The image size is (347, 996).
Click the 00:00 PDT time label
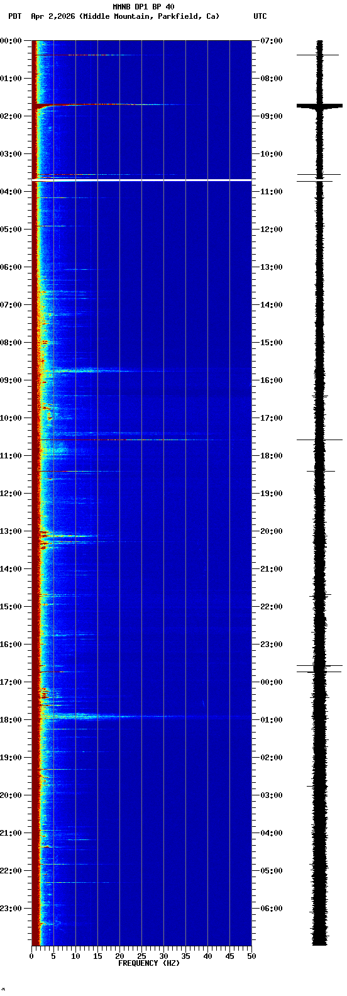[11, 41]
